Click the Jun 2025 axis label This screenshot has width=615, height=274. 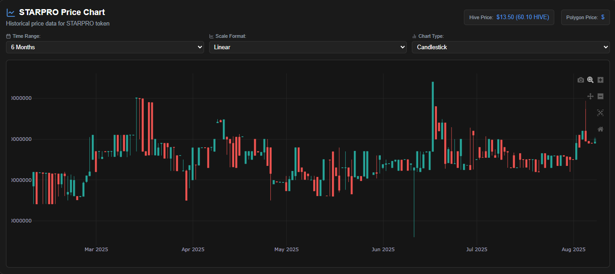pos(383,249)
